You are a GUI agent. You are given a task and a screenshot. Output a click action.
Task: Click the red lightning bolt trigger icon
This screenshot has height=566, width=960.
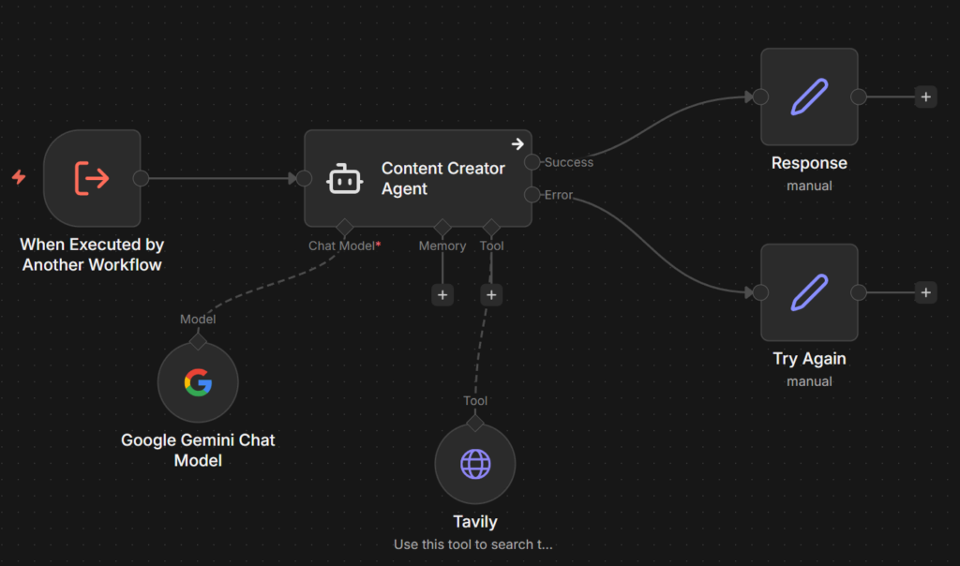click(19, 177)
